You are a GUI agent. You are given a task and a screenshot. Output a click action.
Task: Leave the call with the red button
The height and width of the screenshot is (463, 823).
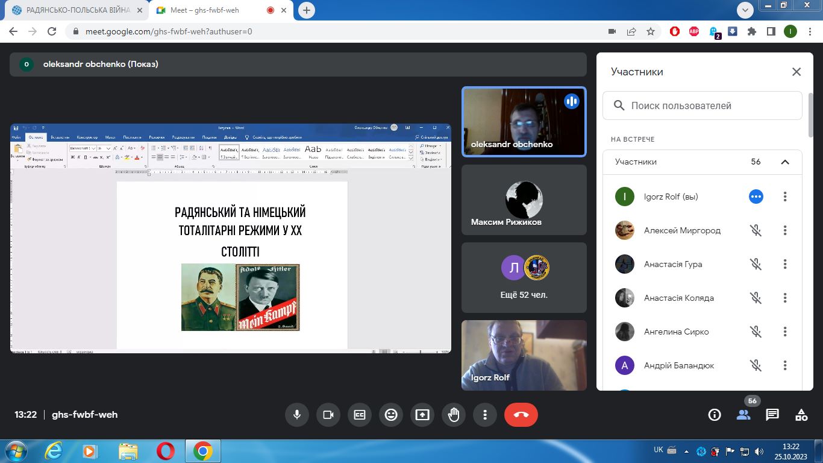point(521,415)
